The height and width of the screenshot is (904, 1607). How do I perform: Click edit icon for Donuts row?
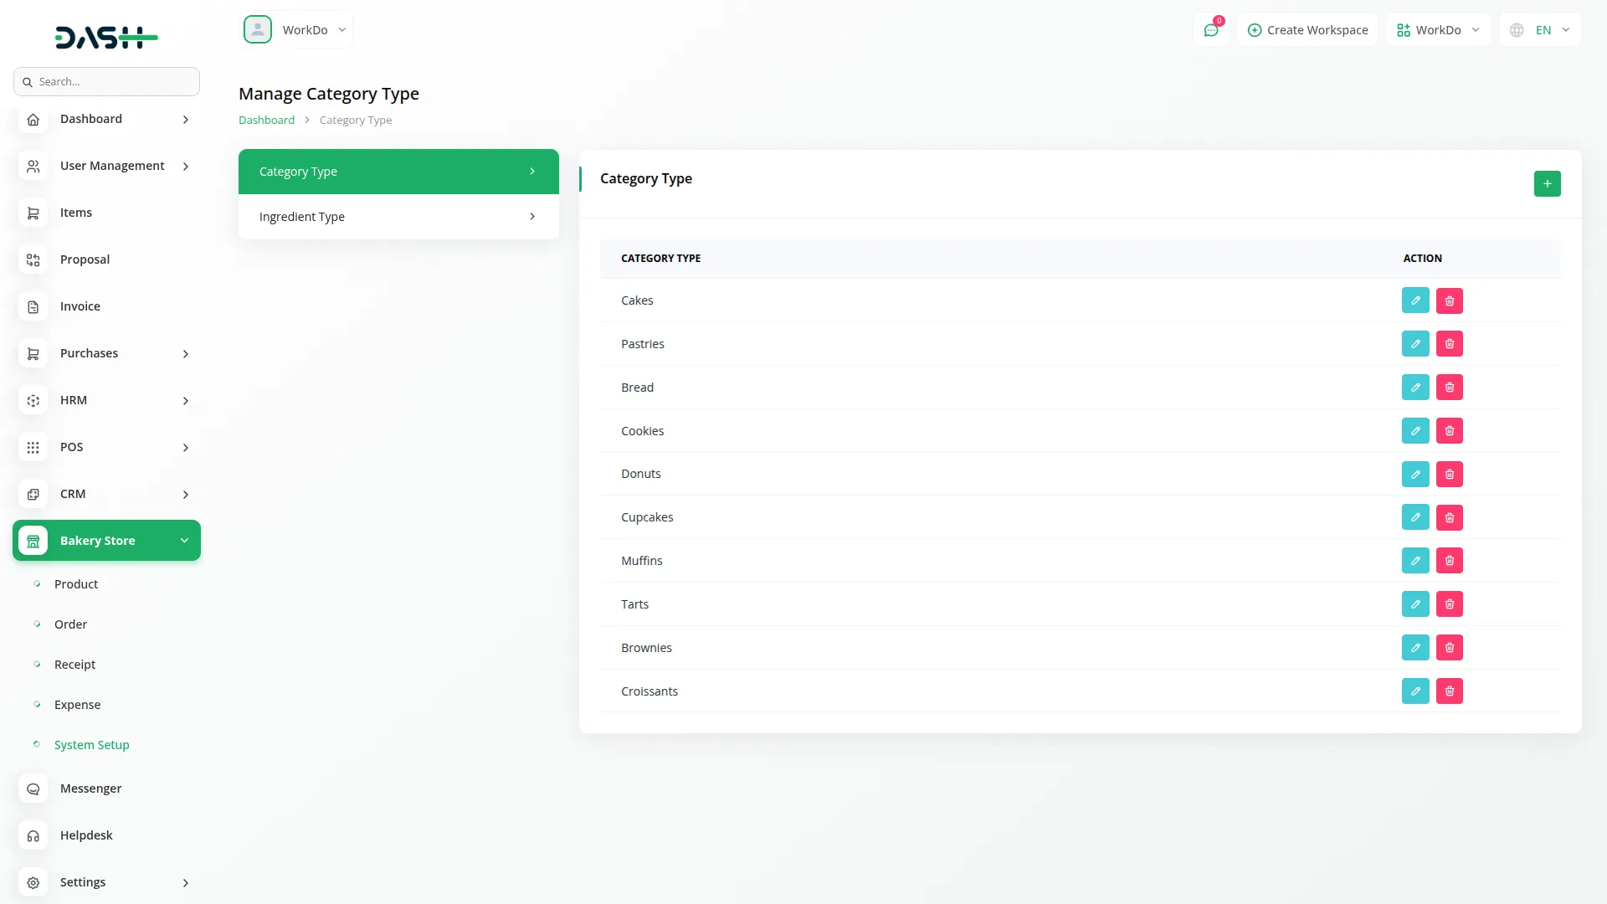click(x=1414, y=475)
